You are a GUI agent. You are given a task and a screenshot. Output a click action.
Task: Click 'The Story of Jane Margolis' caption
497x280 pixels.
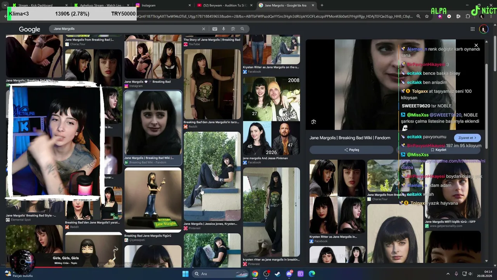212,40
